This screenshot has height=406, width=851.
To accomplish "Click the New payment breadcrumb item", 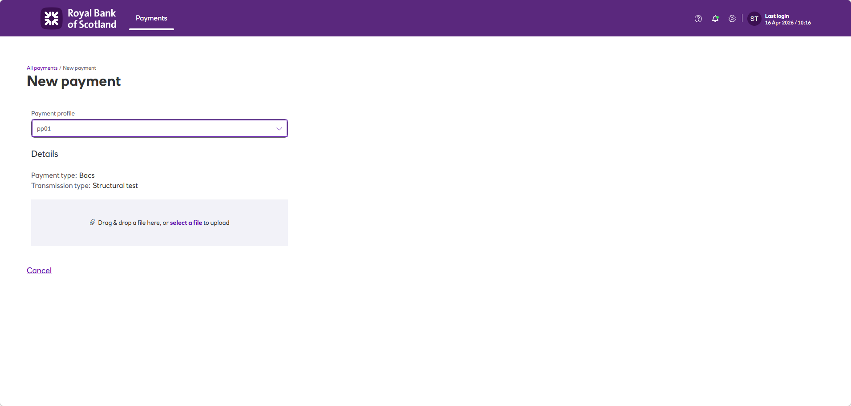I will (79, 68).
